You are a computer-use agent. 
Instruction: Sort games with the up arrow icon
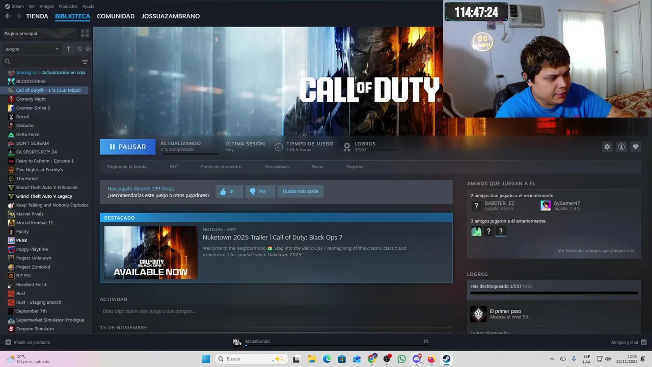tap(68, 49)
